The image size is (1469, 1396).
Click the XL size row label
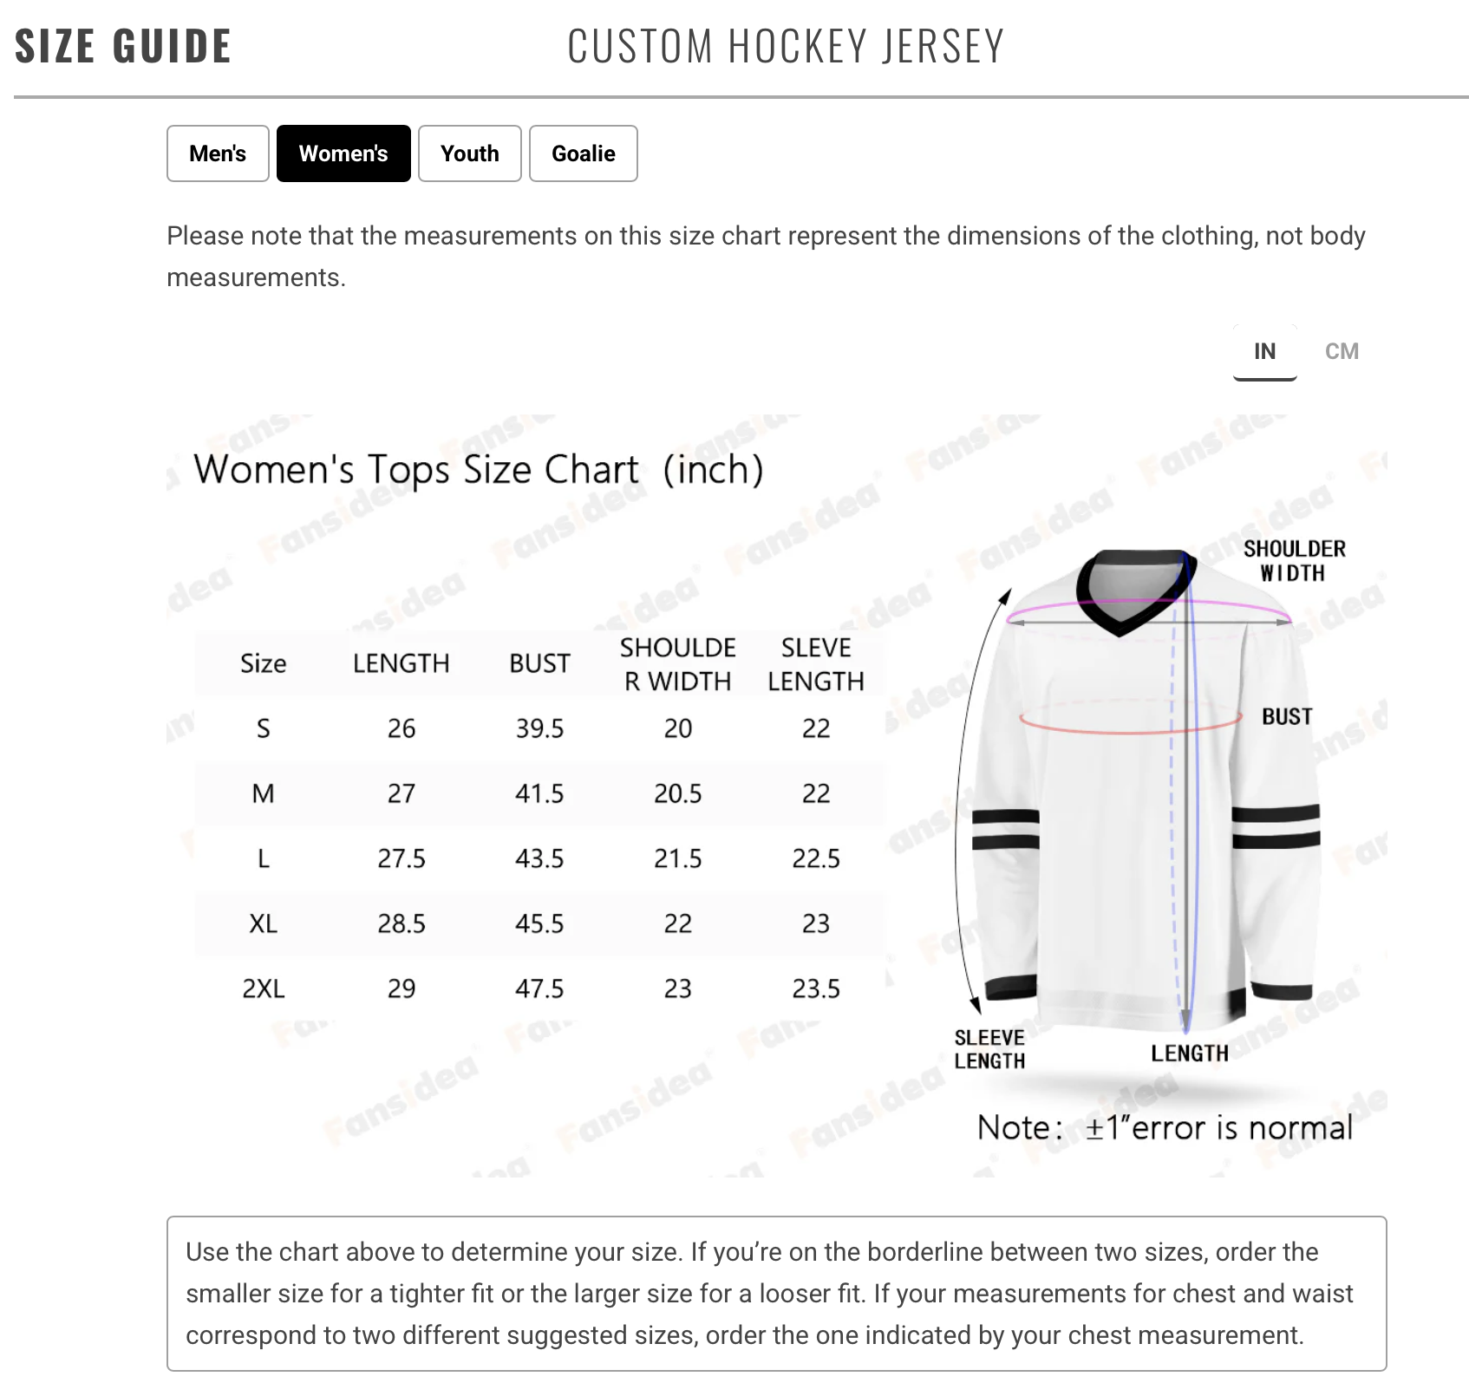pos(264,923)
